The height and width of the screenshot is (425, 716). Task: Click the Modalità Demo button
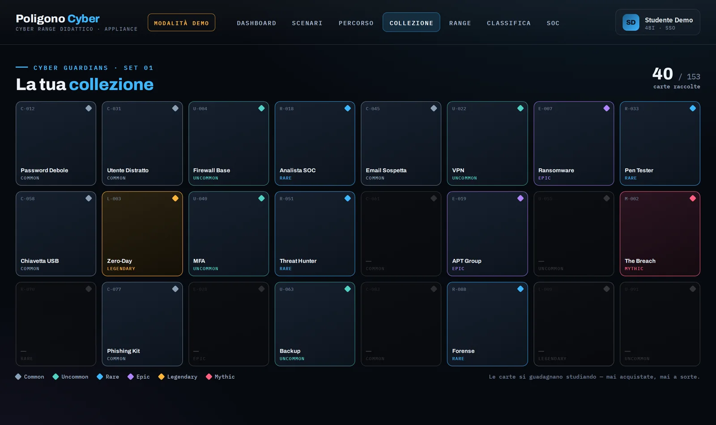(x=181, y=22)
